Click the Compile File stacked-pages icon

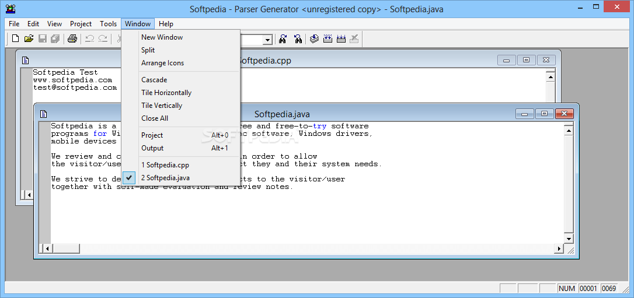coord(315,38)
